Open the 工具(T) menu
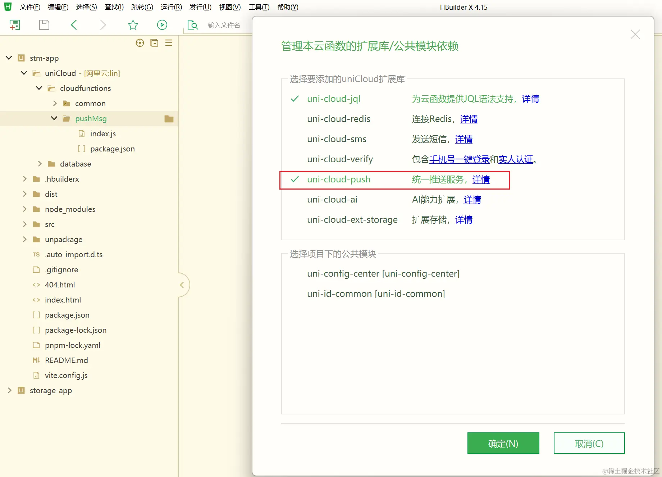This screenshot has height=477, width=662. pyautogui.click(x=259, y=7)
